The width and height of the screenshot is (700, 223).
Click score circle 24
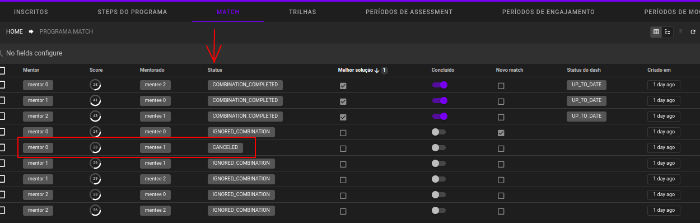(x=95, y=132)
